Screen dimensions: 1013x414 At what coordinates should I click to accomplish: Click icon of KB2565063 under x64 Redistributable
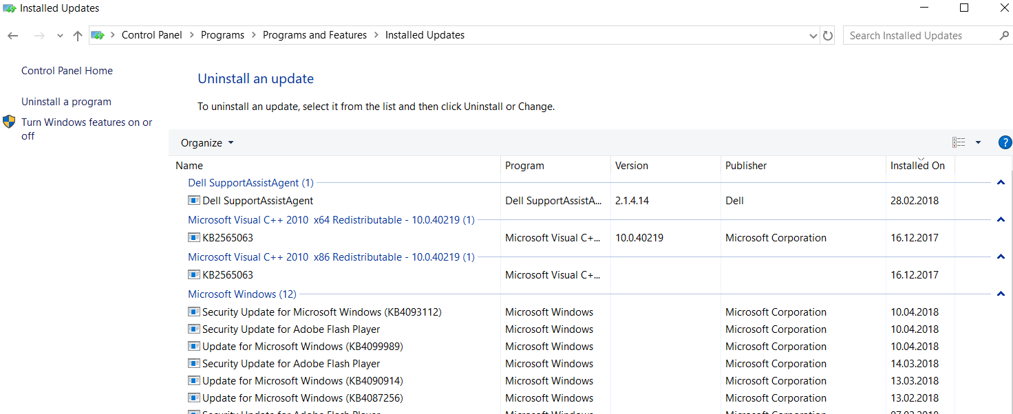194,238
